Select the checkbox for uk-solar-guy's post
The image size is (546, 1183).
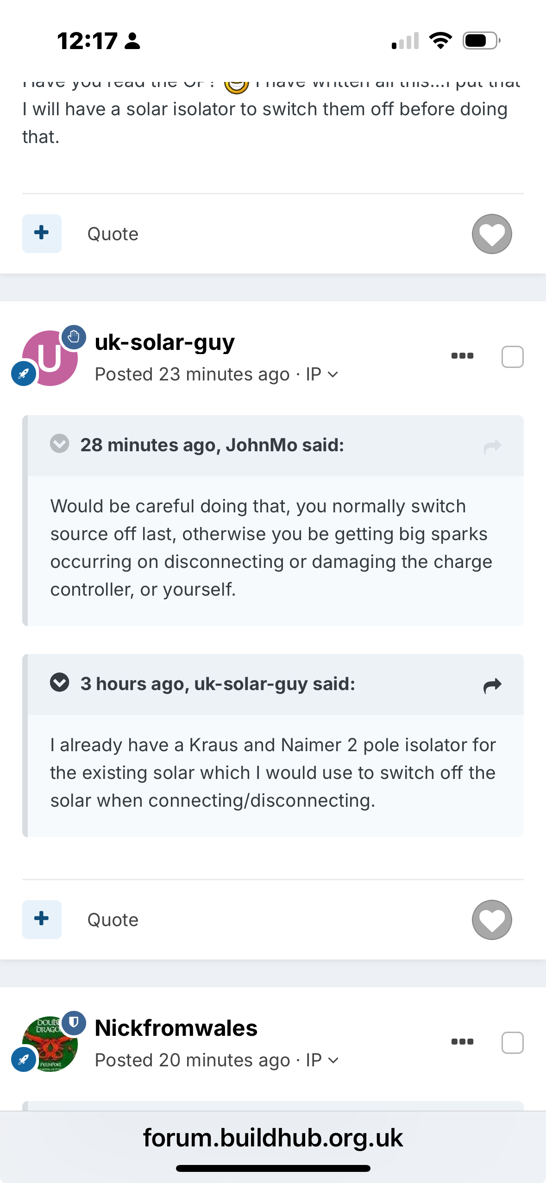coord(512,357)
